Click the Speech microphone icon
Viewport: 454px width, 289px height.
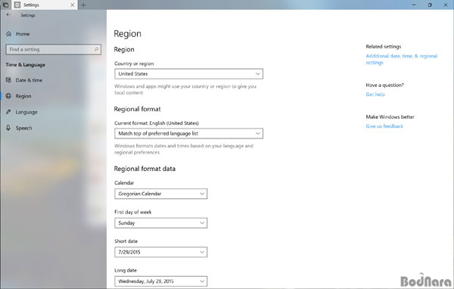coord(8,128)
